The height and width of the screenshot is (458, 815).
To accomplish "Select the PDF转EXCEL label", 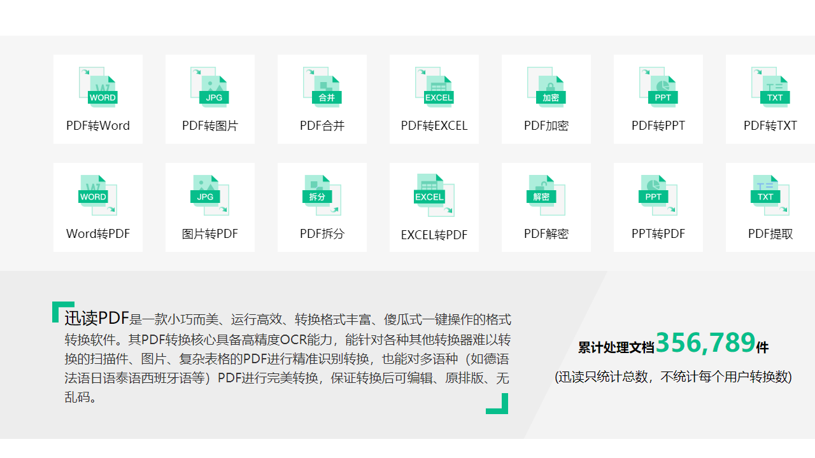I will (x=434, y=125).
